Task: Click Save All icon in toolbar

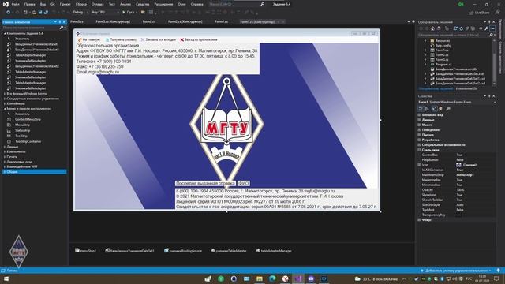Action: pyautogui.click(x=46, y=13)
